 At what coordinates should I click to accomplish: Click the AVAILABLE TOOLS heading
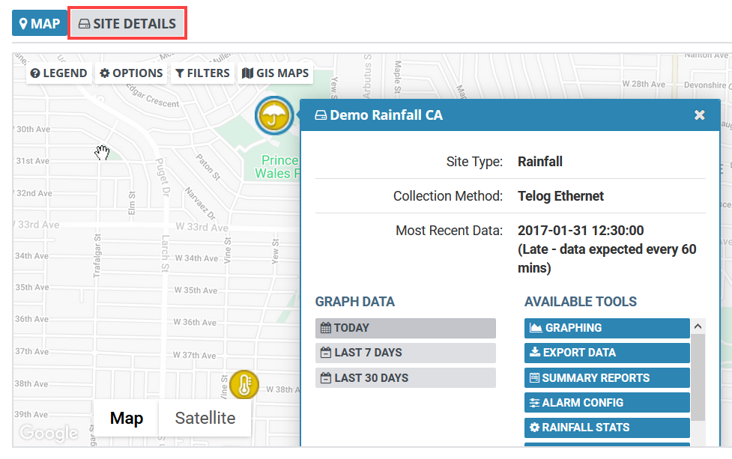(x=580, y=302)
